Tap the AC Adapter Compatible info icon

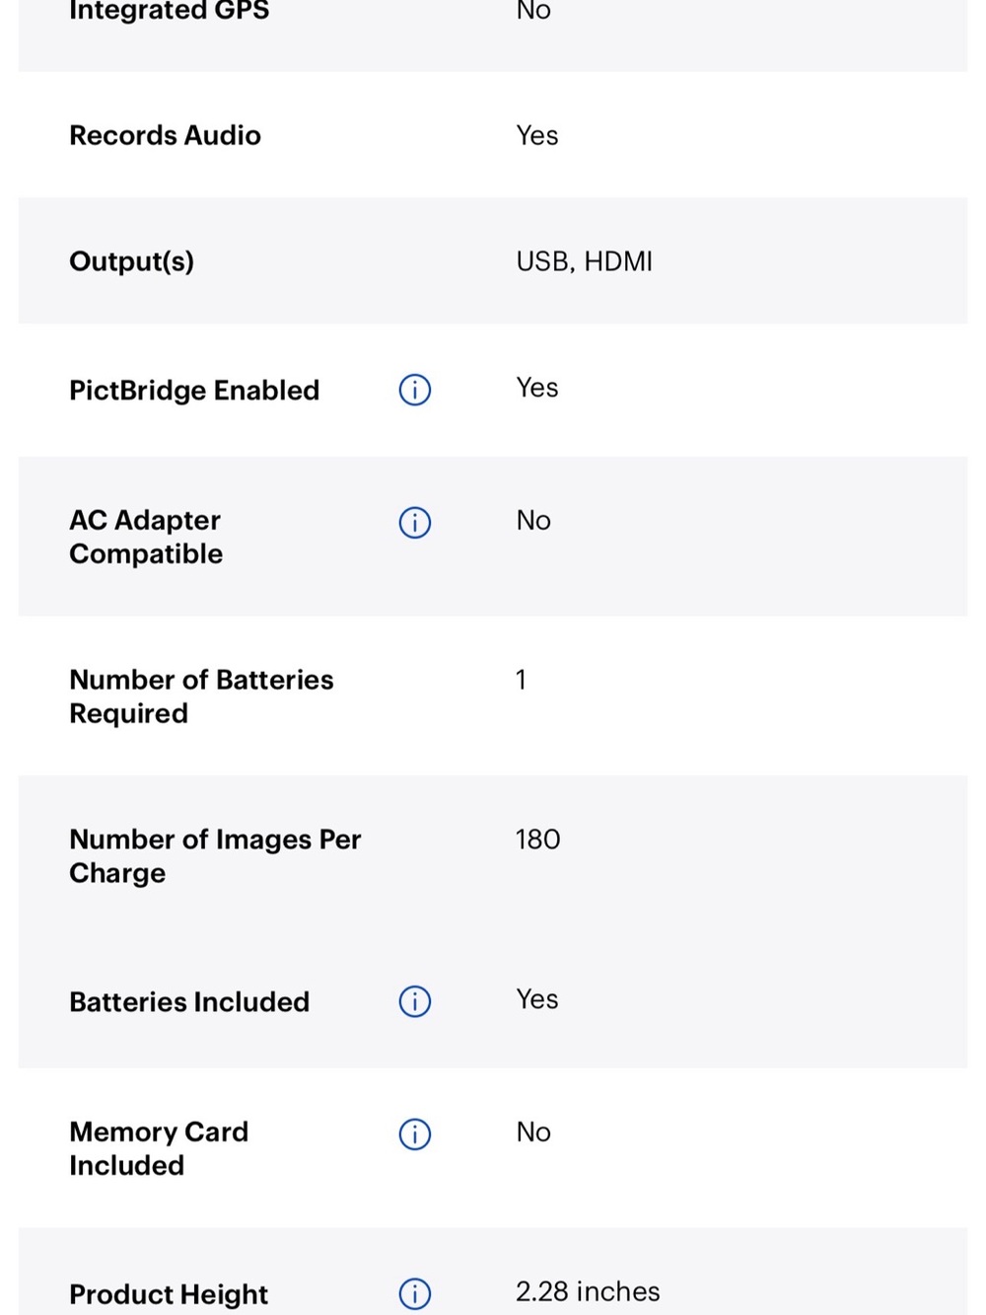coord(415,522)
